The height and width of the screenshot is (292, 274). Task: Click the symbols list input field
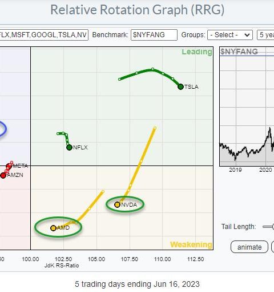click(44, 35)
